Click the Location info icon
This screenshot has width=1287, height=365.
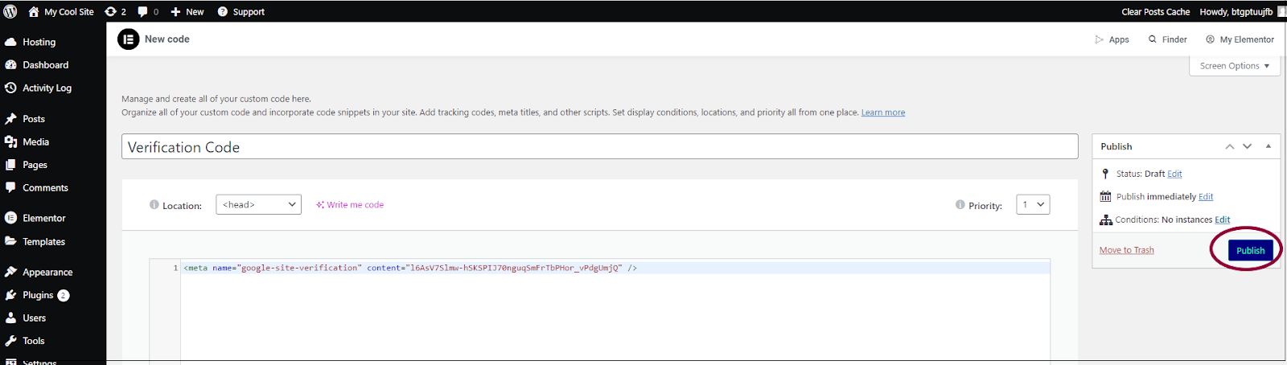(154, 205)
